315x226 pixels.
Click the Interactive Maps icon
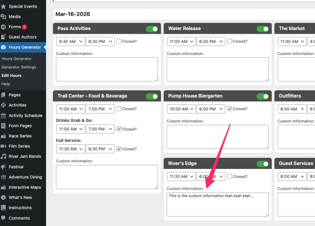[3, 187]
